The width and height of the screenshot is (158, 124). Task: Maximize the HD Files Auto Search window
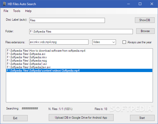(140, 4)
